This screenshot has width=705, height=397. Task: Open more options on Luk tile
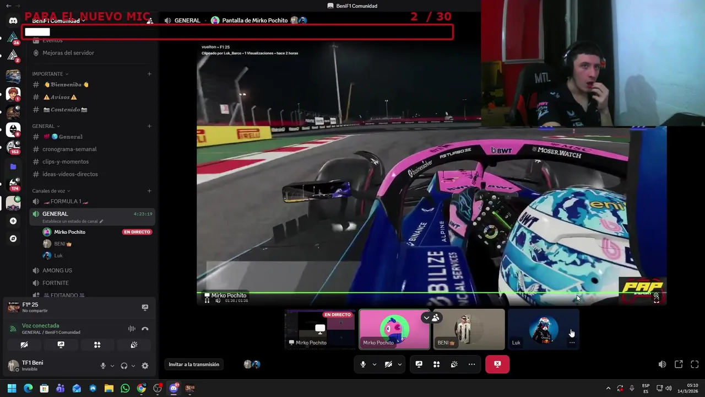(572, 342)
